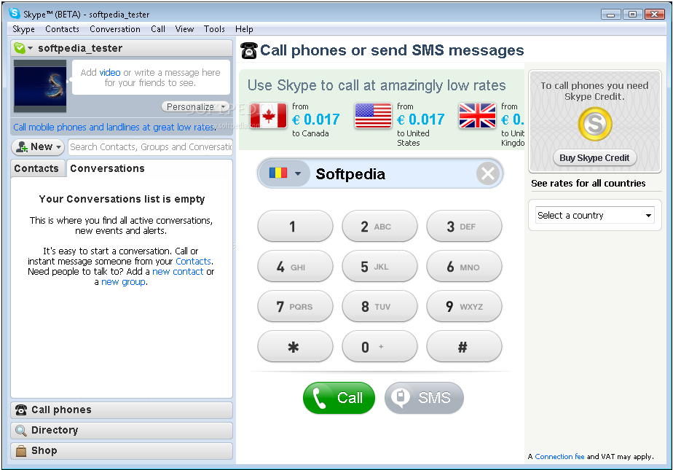Expand the Select a country combo box
This screenshot has height=470, width=673.
point(594,215)
